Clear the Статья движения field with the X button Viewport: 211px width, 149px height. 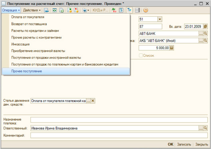[93, 101]
